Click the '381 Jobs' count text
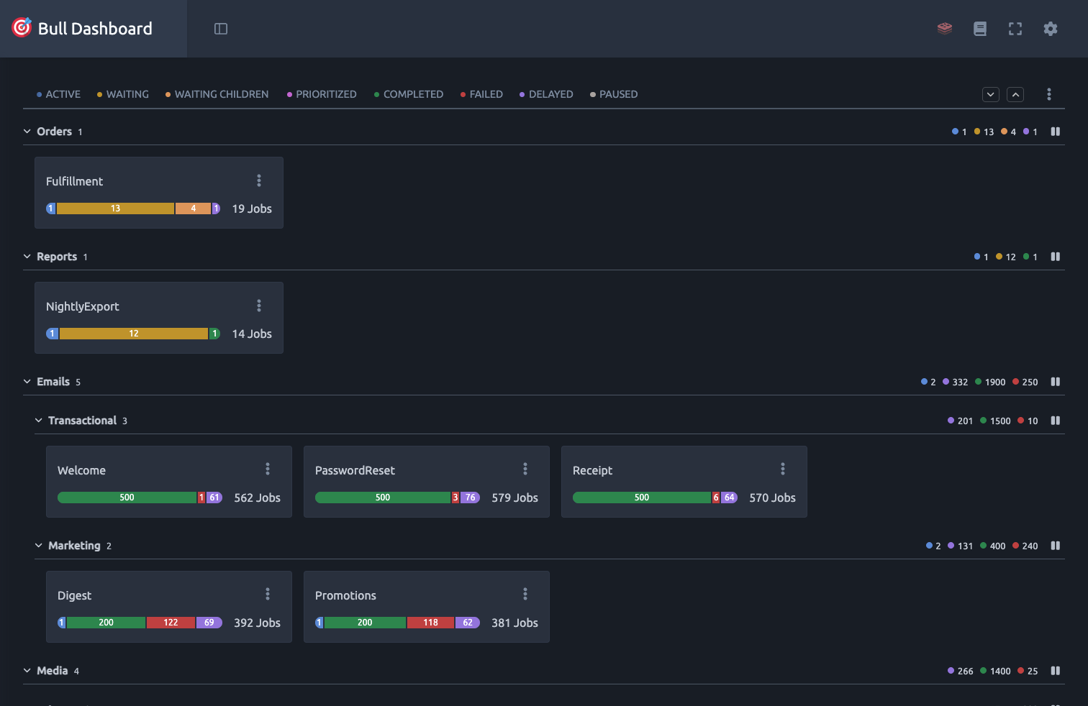Viewport: 1088px width, 706px height. tap(514, 623)
